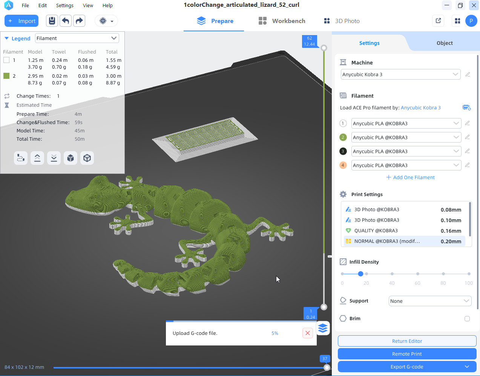480x376 pixels.
Task: Edit the machine preset pencil icon
Action: tap(468, 74)
